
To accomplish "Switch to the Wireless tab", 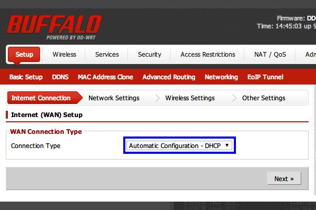I will pyautogui.click(x=64, y=55).
